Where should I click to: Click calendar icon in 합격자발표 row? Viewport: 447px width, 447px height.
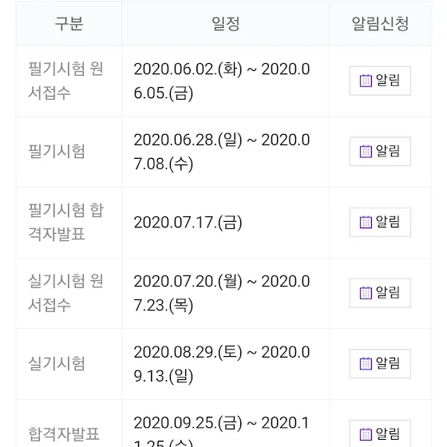click(366, 434)
